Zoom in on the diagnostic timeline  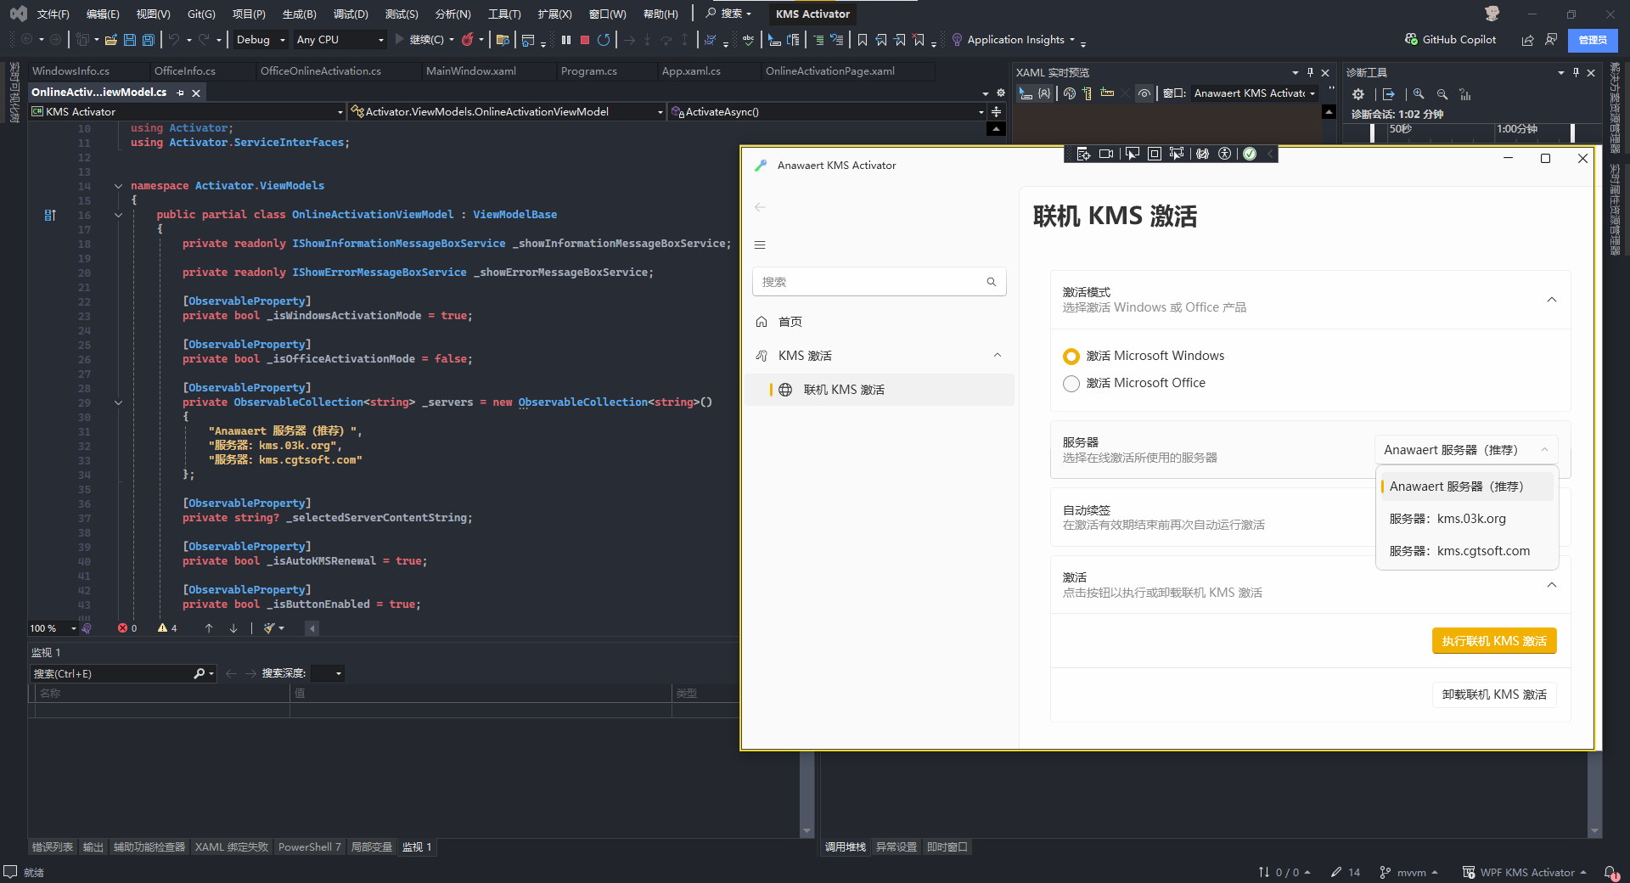[1419, 94]
